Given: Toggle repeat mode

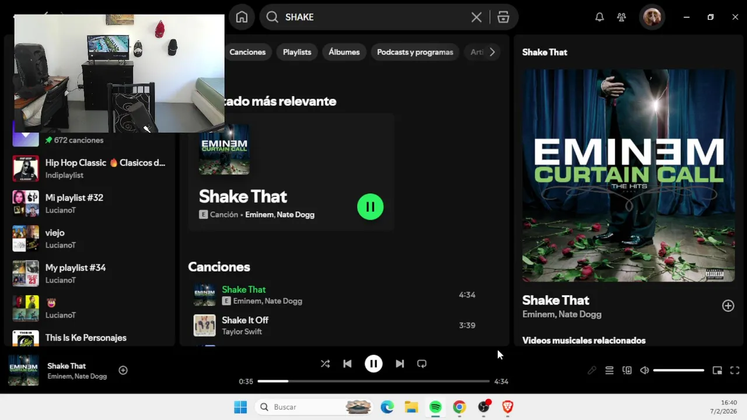Looking at the screenshot, I should pos(422,363).
